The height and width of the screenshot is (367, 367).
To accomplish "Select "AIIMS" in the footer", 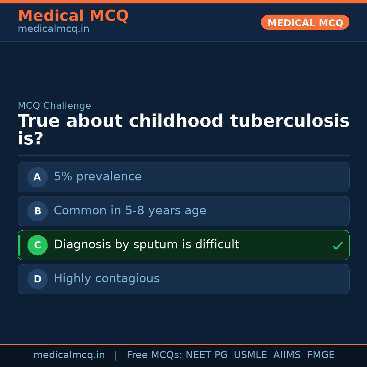I will tap(287, 355).
